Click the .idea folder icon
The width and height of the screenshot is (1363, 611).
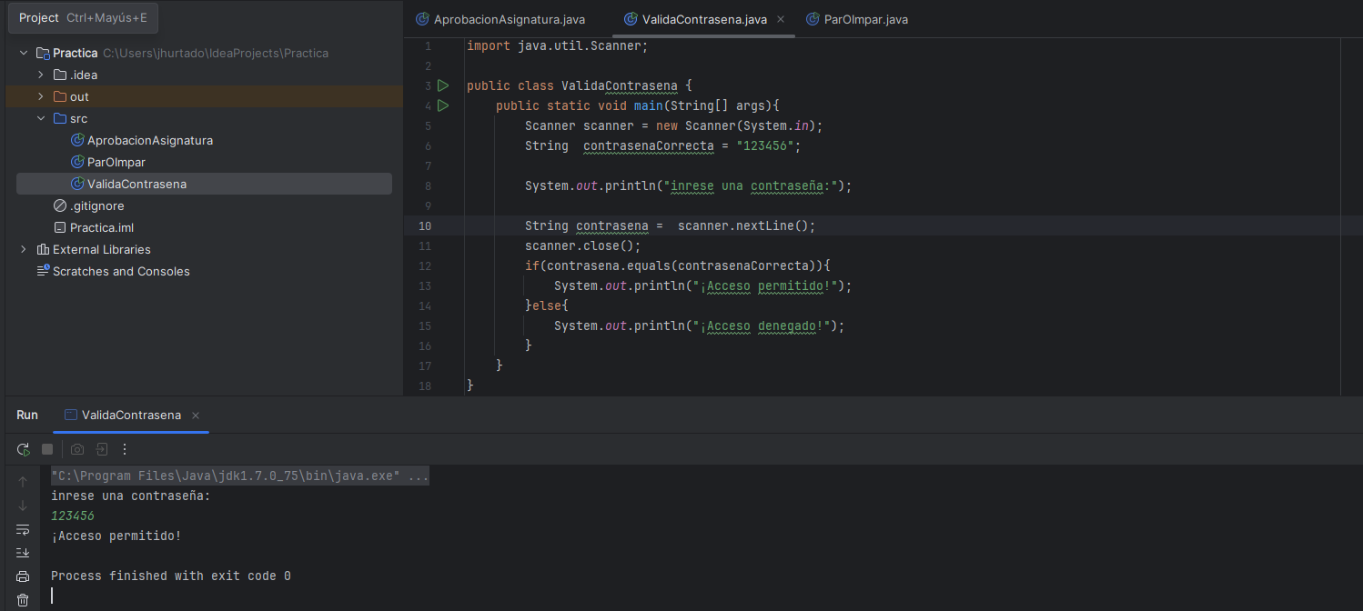(x=60, y=75)
